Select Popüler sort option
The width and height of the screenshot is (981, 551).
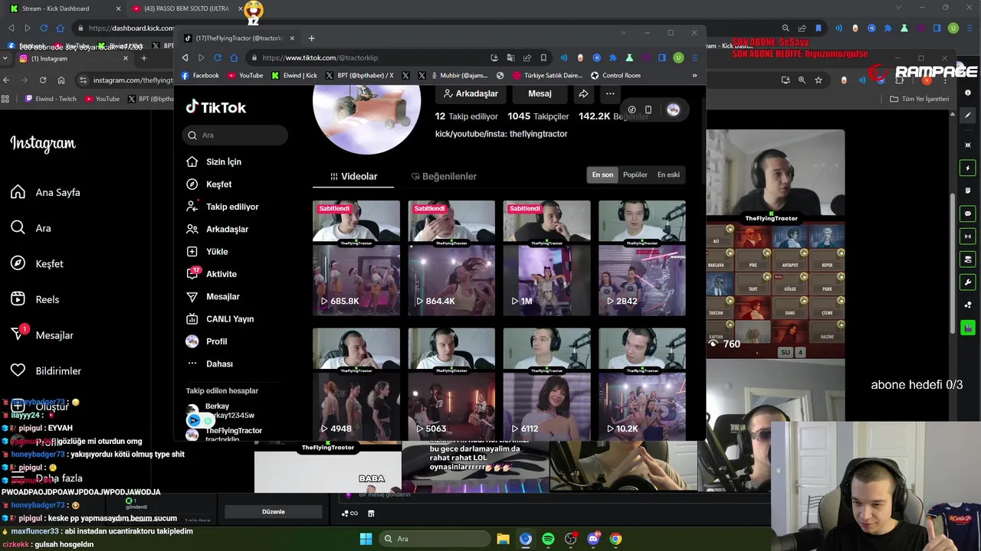point(635,174)
